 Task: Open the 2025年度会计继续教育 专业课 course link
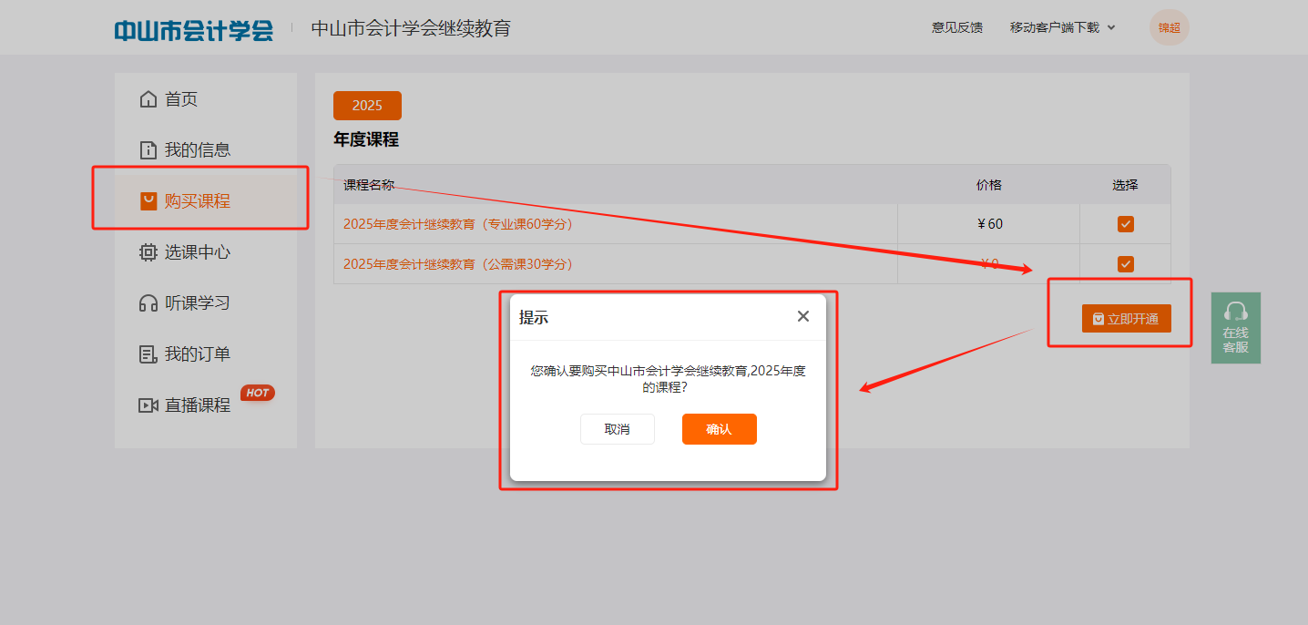[457, 224]
